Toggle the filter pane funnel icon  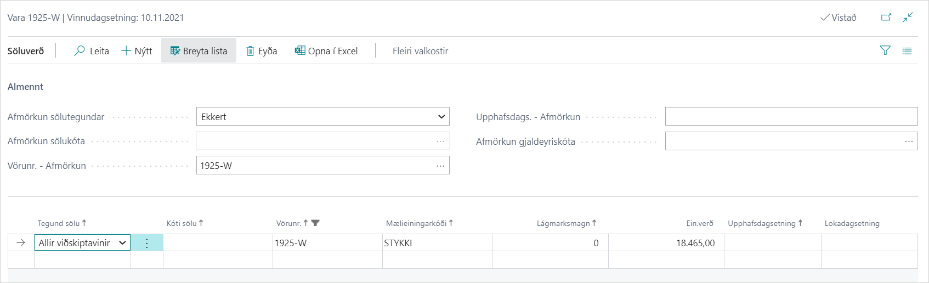click(885, 50)
